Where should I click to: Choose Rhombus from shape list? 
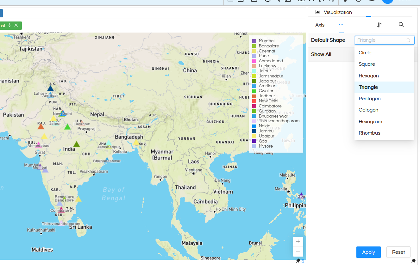[384, 133]
